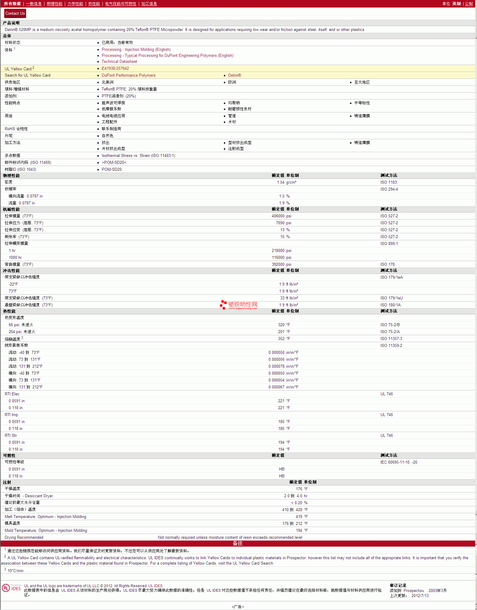Viewport: 477px width, 610px height.
Task: Click Melt Temperature, Optimum - Injection Molding row
Action: tap(238, 517)
